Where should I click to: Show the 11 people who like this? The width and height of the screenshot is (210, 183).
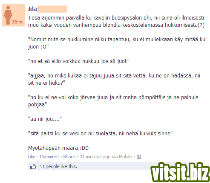coord(58,166)
